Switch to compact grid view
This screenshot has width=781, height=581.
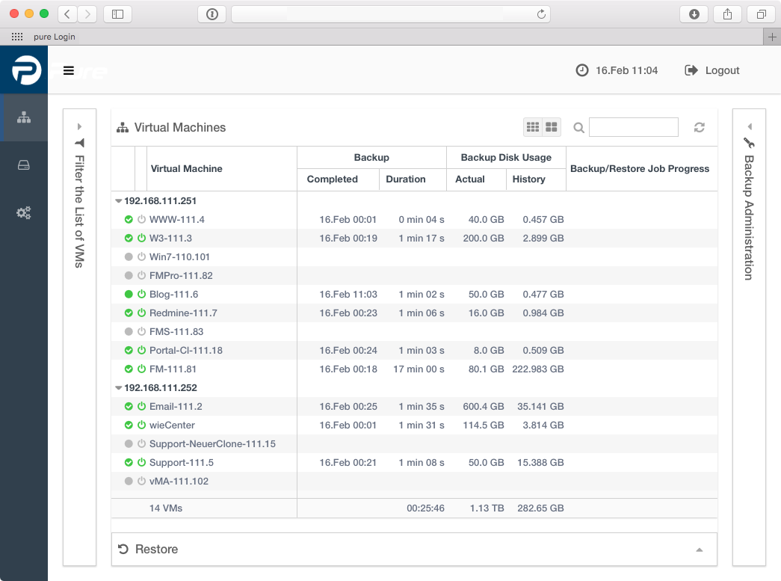coord(533,127)
